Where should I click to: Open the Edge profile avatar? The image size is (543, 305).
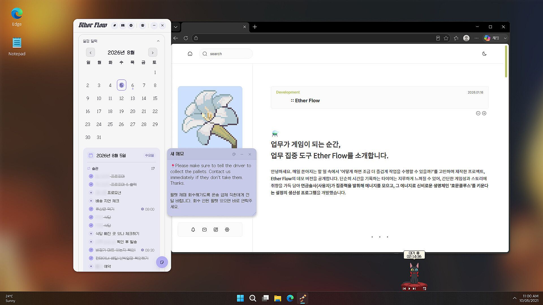(466, 38)
